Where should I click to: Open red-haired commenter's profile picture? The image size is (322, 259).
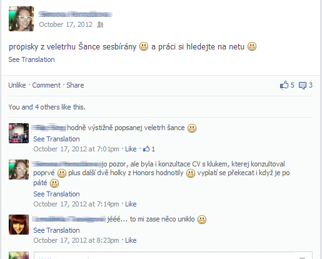(19, 225)
